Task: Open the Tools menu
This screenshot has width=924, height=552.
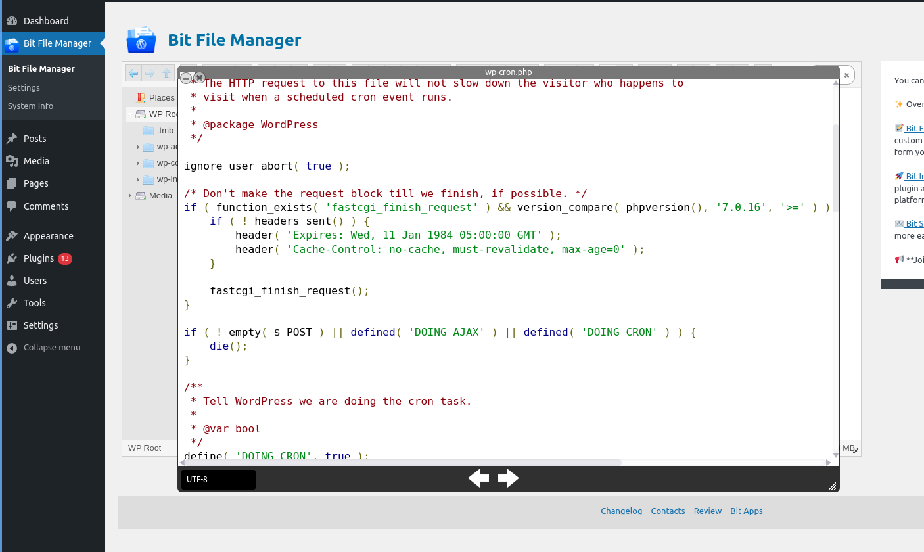Action: pyautogui.click(x=53, y=303)
